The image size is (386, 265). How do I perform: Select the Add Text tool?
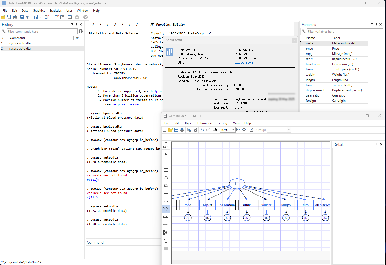[166, 240]
